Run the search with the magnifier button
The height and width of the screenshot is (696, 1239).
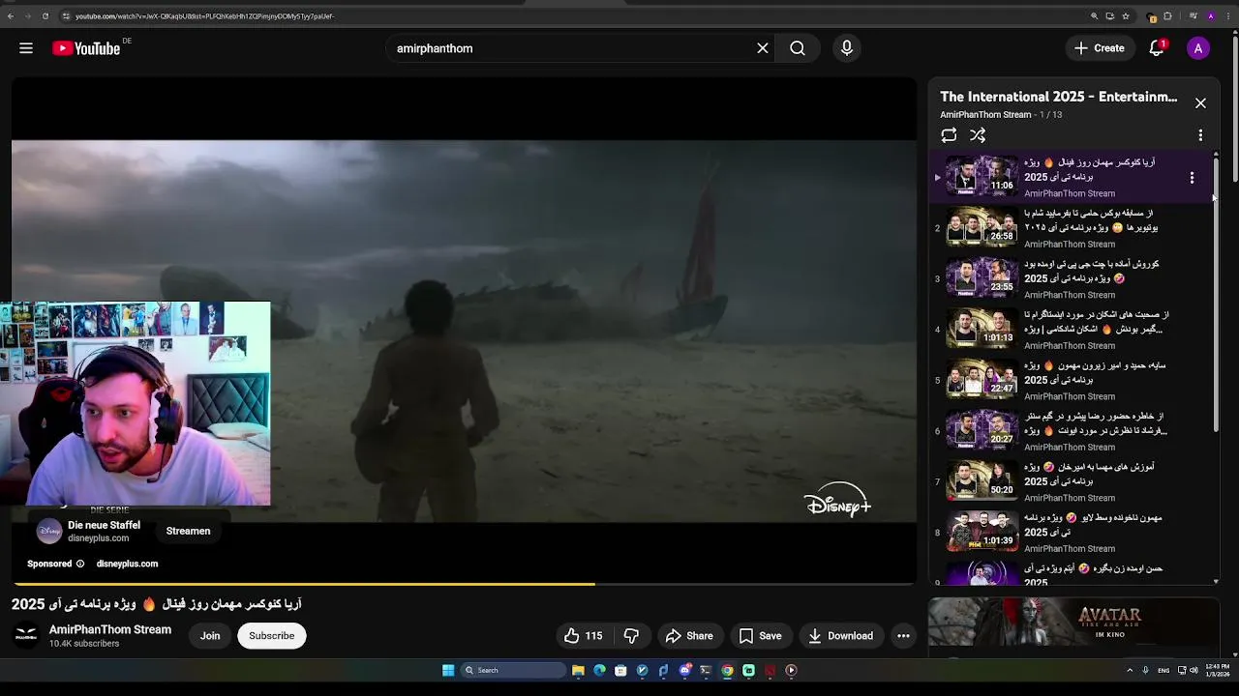[798, 48]
